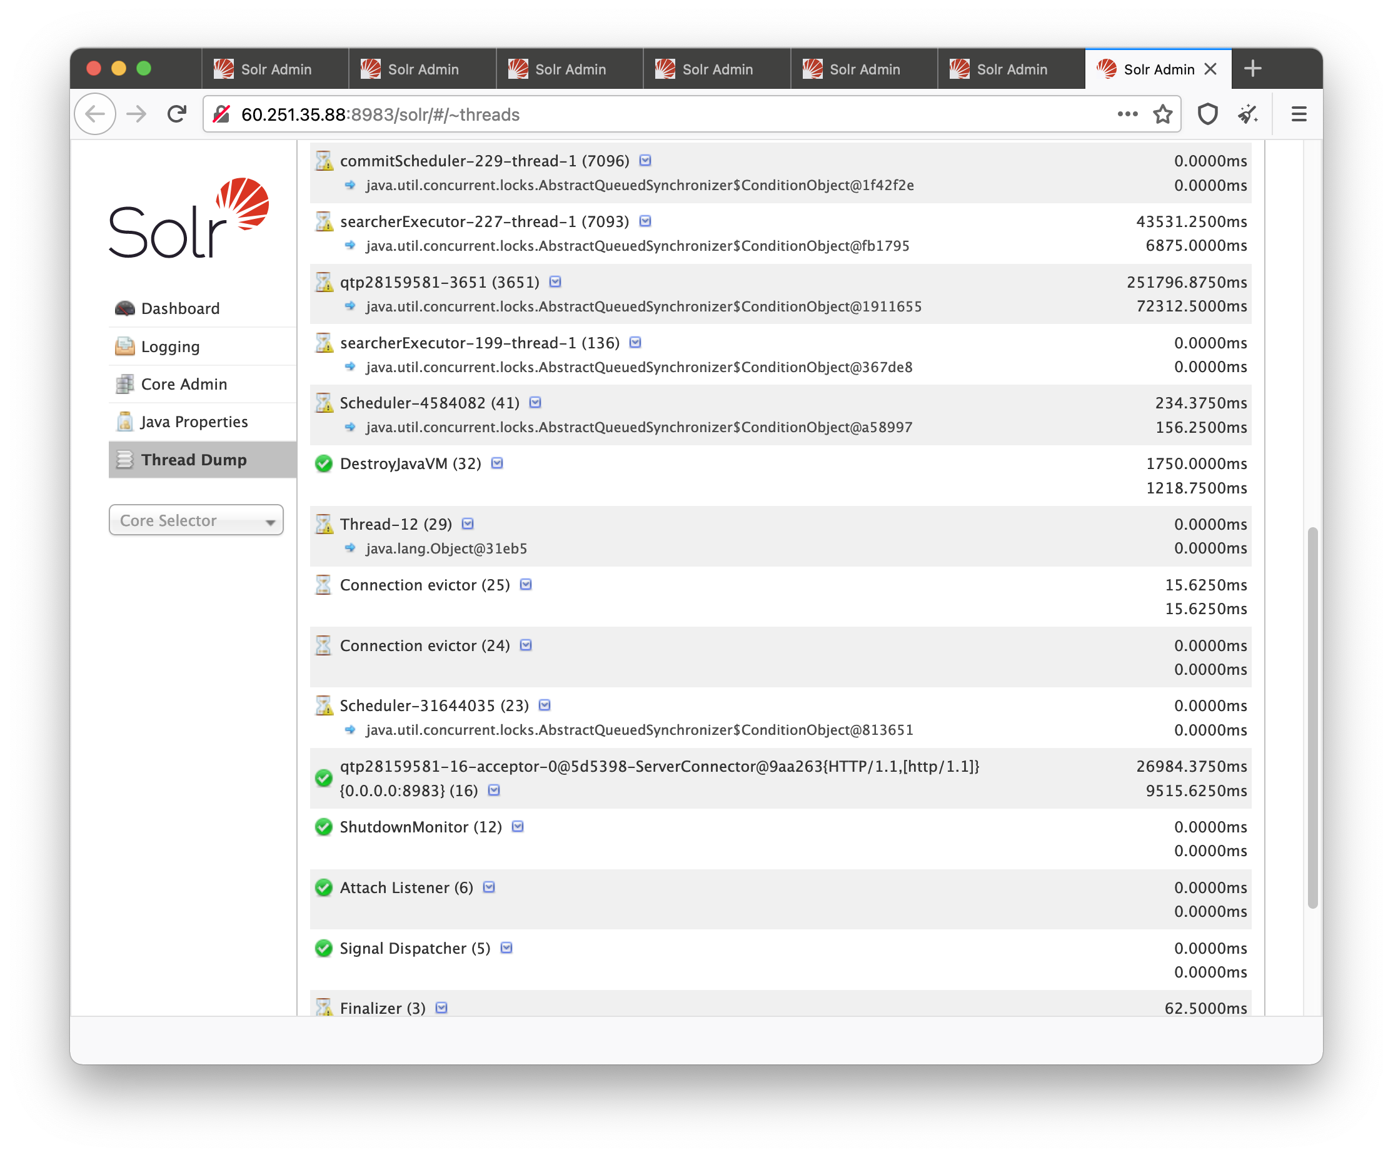Viewport: 1393px width, 1157px height.
Task: Select Thread Dump in the sidebar
Action: pos(203,459)
